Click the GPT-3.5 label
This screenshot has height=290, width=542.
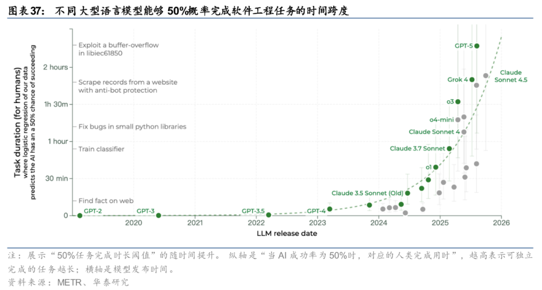(x=253, y=211)
